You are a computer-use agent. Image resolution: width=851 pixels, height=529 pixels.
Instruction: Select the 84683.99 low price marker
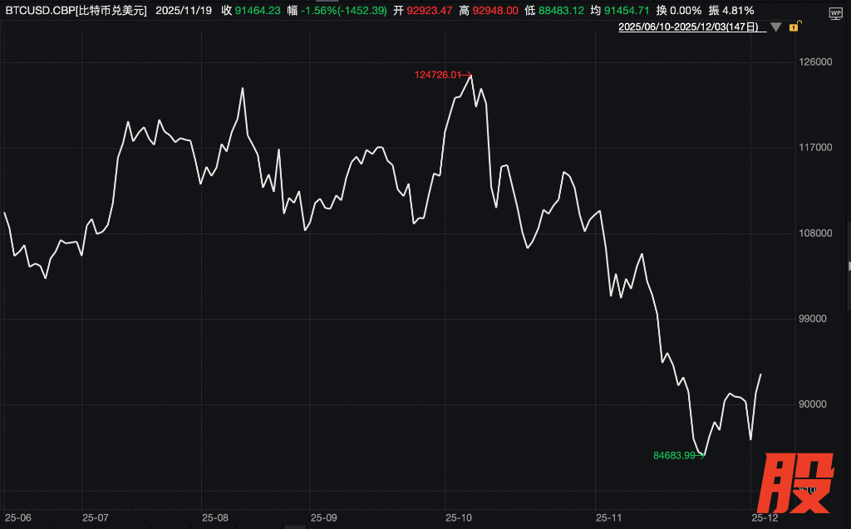click(674, 455)
